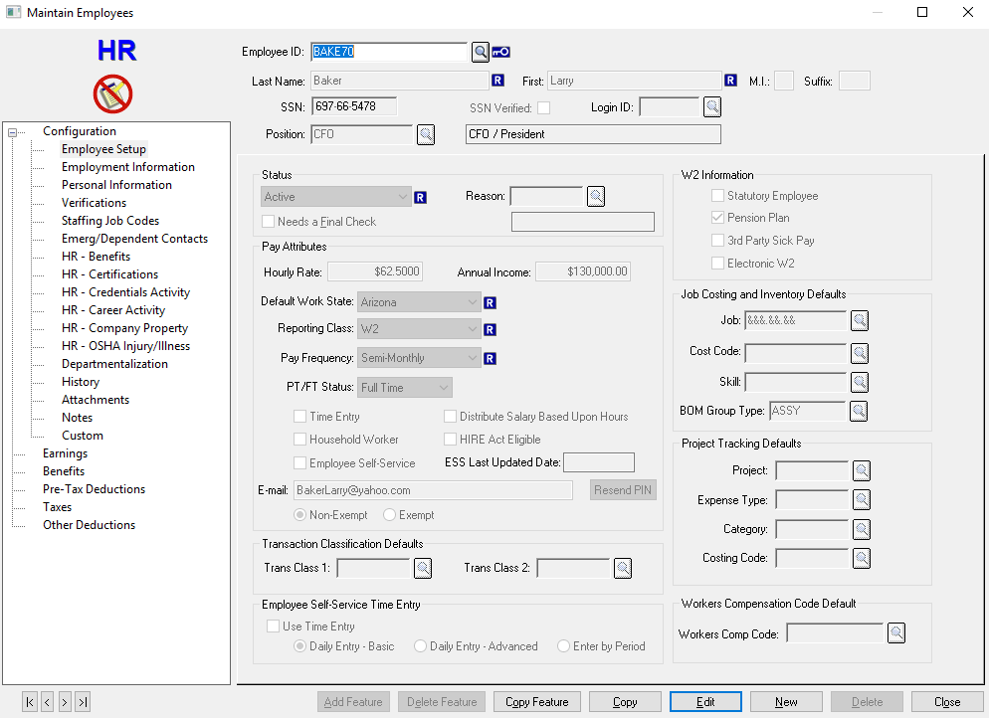Click the HR notes prohibited icon
This screenshot has height=718, width=989.
(x=113, y=94)
